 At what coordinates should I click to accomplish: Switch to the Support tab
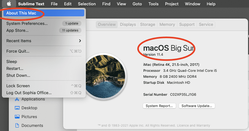point(187,25)
